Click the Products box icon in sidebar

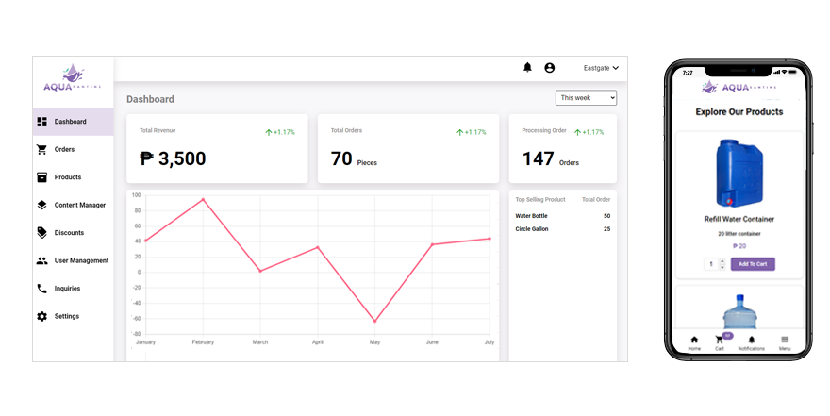pos(41,177)
